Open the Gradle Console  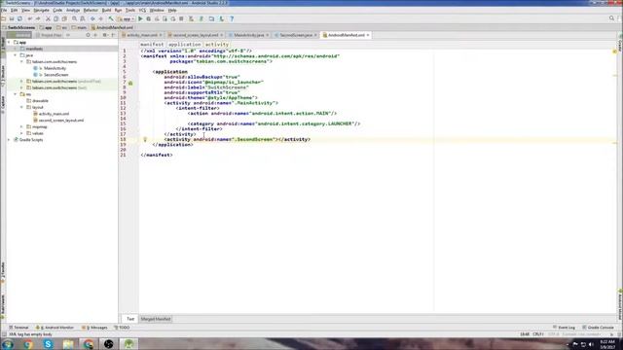tap(598, 328)
